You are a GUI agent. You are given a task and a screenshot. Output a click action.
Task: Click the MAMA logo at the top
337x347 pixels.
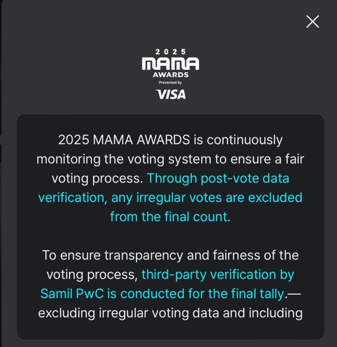coord(170,64)
